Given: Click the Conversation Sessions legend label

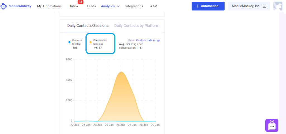Looking at the screenshot, I should click(100, 42).
